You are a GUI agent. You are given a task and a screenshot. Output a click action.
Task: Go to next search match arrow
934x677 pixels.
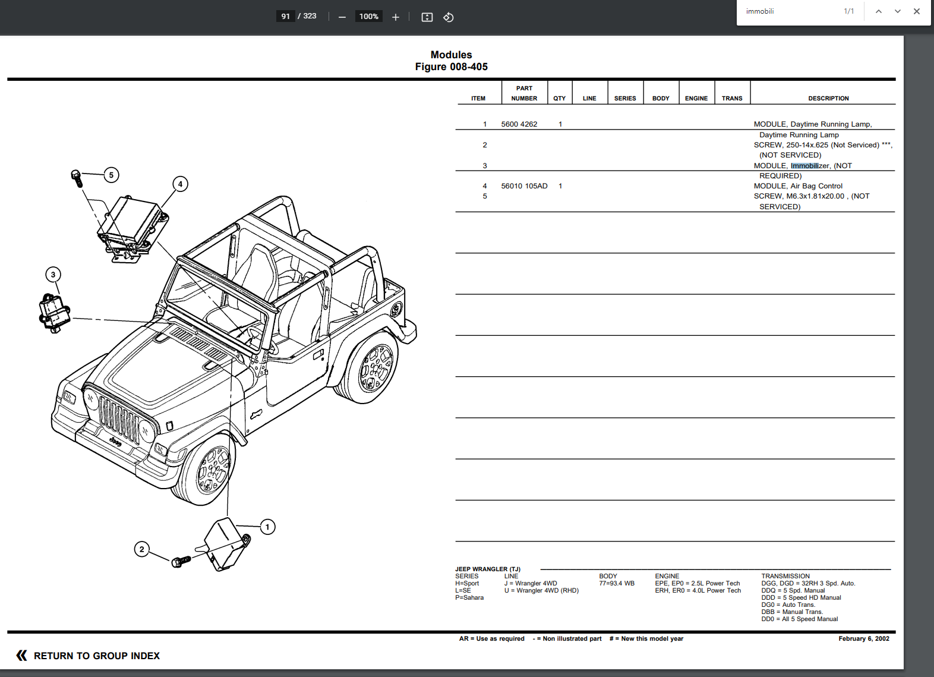pos(897,11)
